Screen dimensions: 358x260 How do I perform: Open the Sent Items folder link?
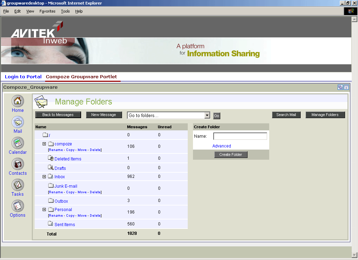click(x=65, y=225)
